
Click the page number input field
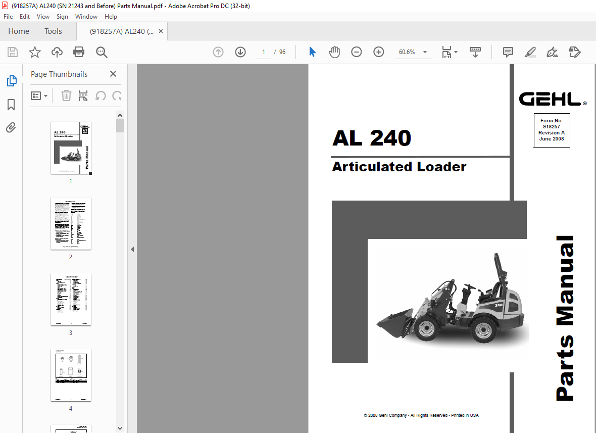[x=264, y=52]
